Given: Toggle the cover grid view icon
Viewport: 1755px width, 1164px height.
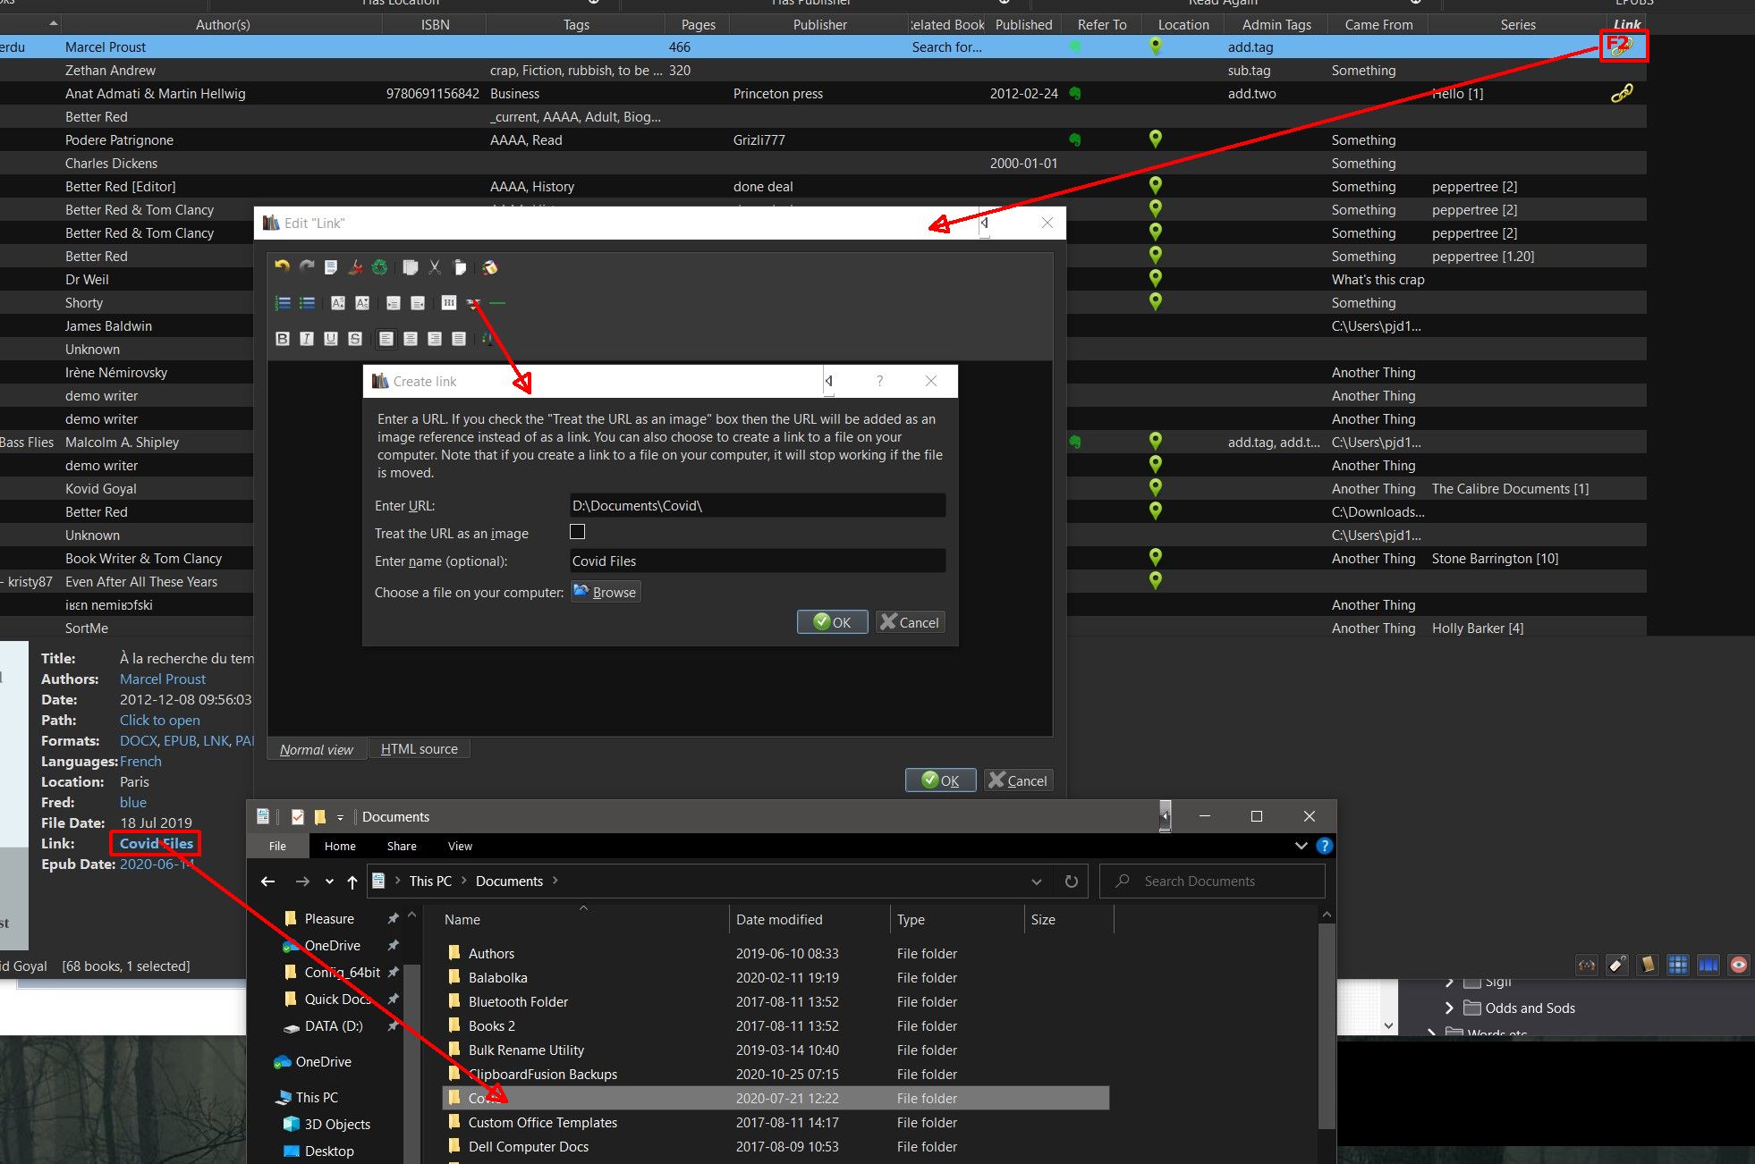Looking at the screenshot, I should pyautogui.click(x=1678, y=964).
